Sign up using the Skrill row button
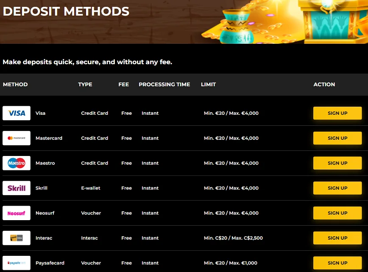368x272 pixels. (337, 188)
